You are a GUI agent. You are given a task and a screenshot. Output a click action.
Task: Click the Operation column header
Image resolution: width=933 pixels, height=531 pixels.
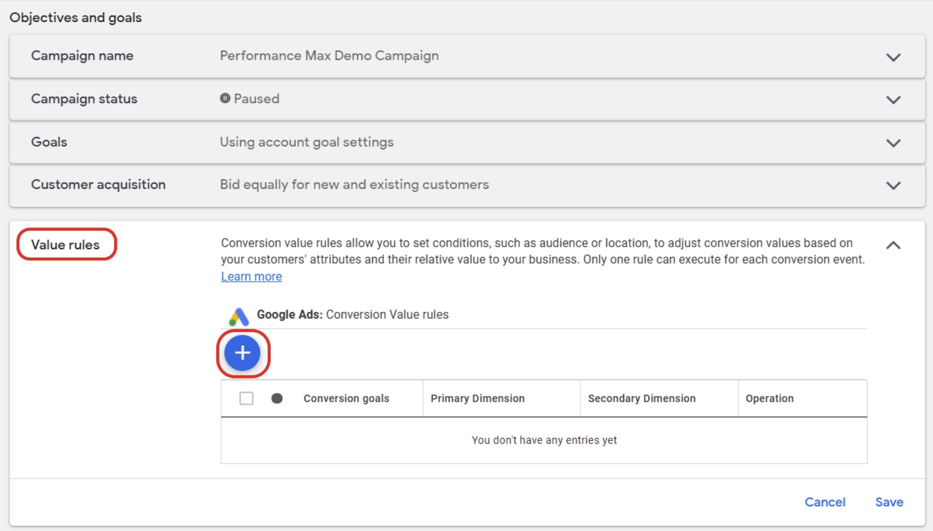coord(769,398)
